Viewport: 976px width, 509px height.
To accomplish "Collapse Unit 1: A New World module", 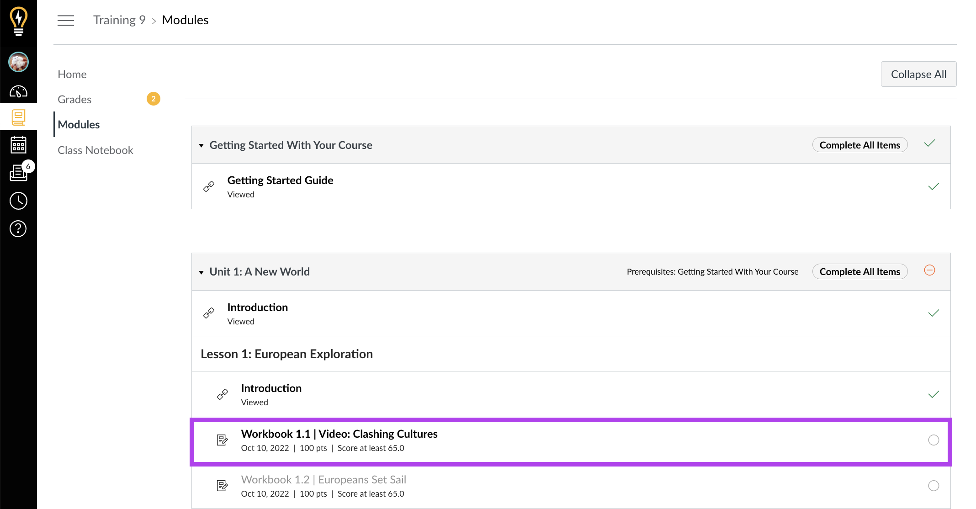I will point(201,272).
